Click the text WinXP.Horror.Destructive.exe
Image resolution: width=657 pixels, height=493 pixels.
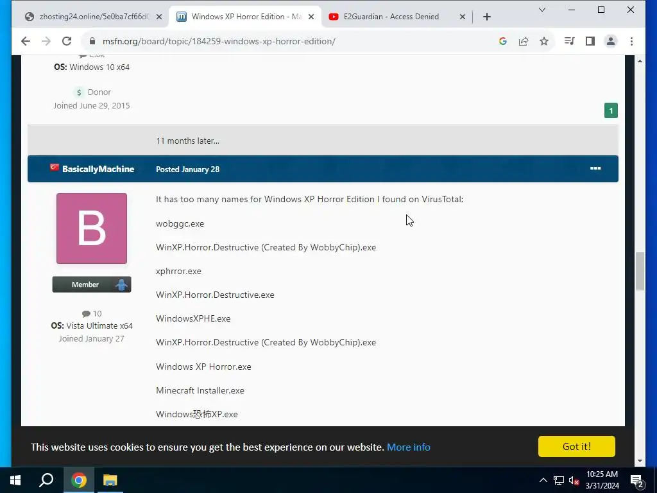pyautogui.click(x=215, y=295)
